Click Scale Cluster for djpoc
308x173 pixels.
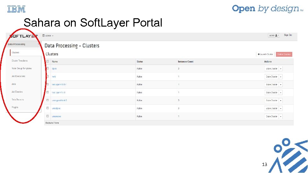272,69
